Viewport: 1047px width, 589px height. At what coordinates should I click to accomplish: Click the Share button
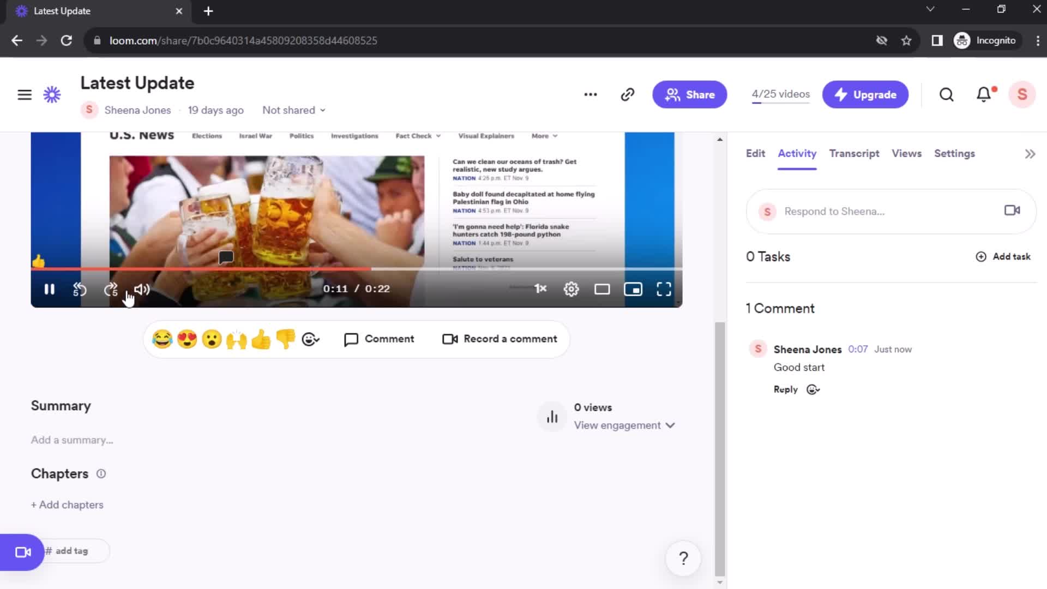(x=688, y=94)
